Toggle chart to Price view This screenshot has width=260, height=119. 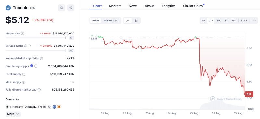[96, 20]
